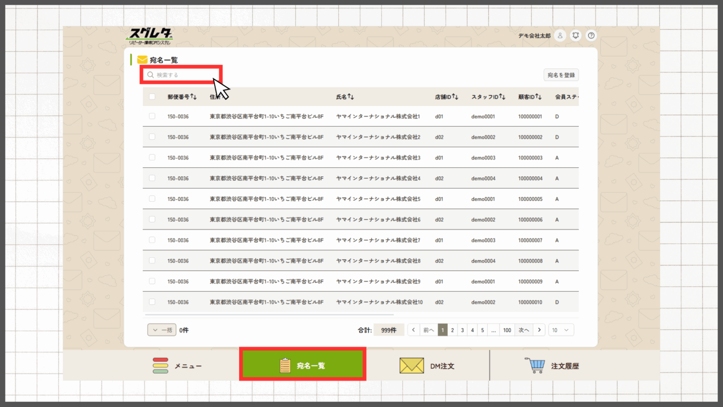The height and width of the screenshot is (407, 723).
Task: Open the rows-per-page dropdown showing 10
Action: pyautogui.click(x=561, y=330)
